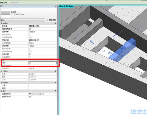
Task: Click the 定位线 location line value field
Action: pyautogui.click(x=43, y=26)
